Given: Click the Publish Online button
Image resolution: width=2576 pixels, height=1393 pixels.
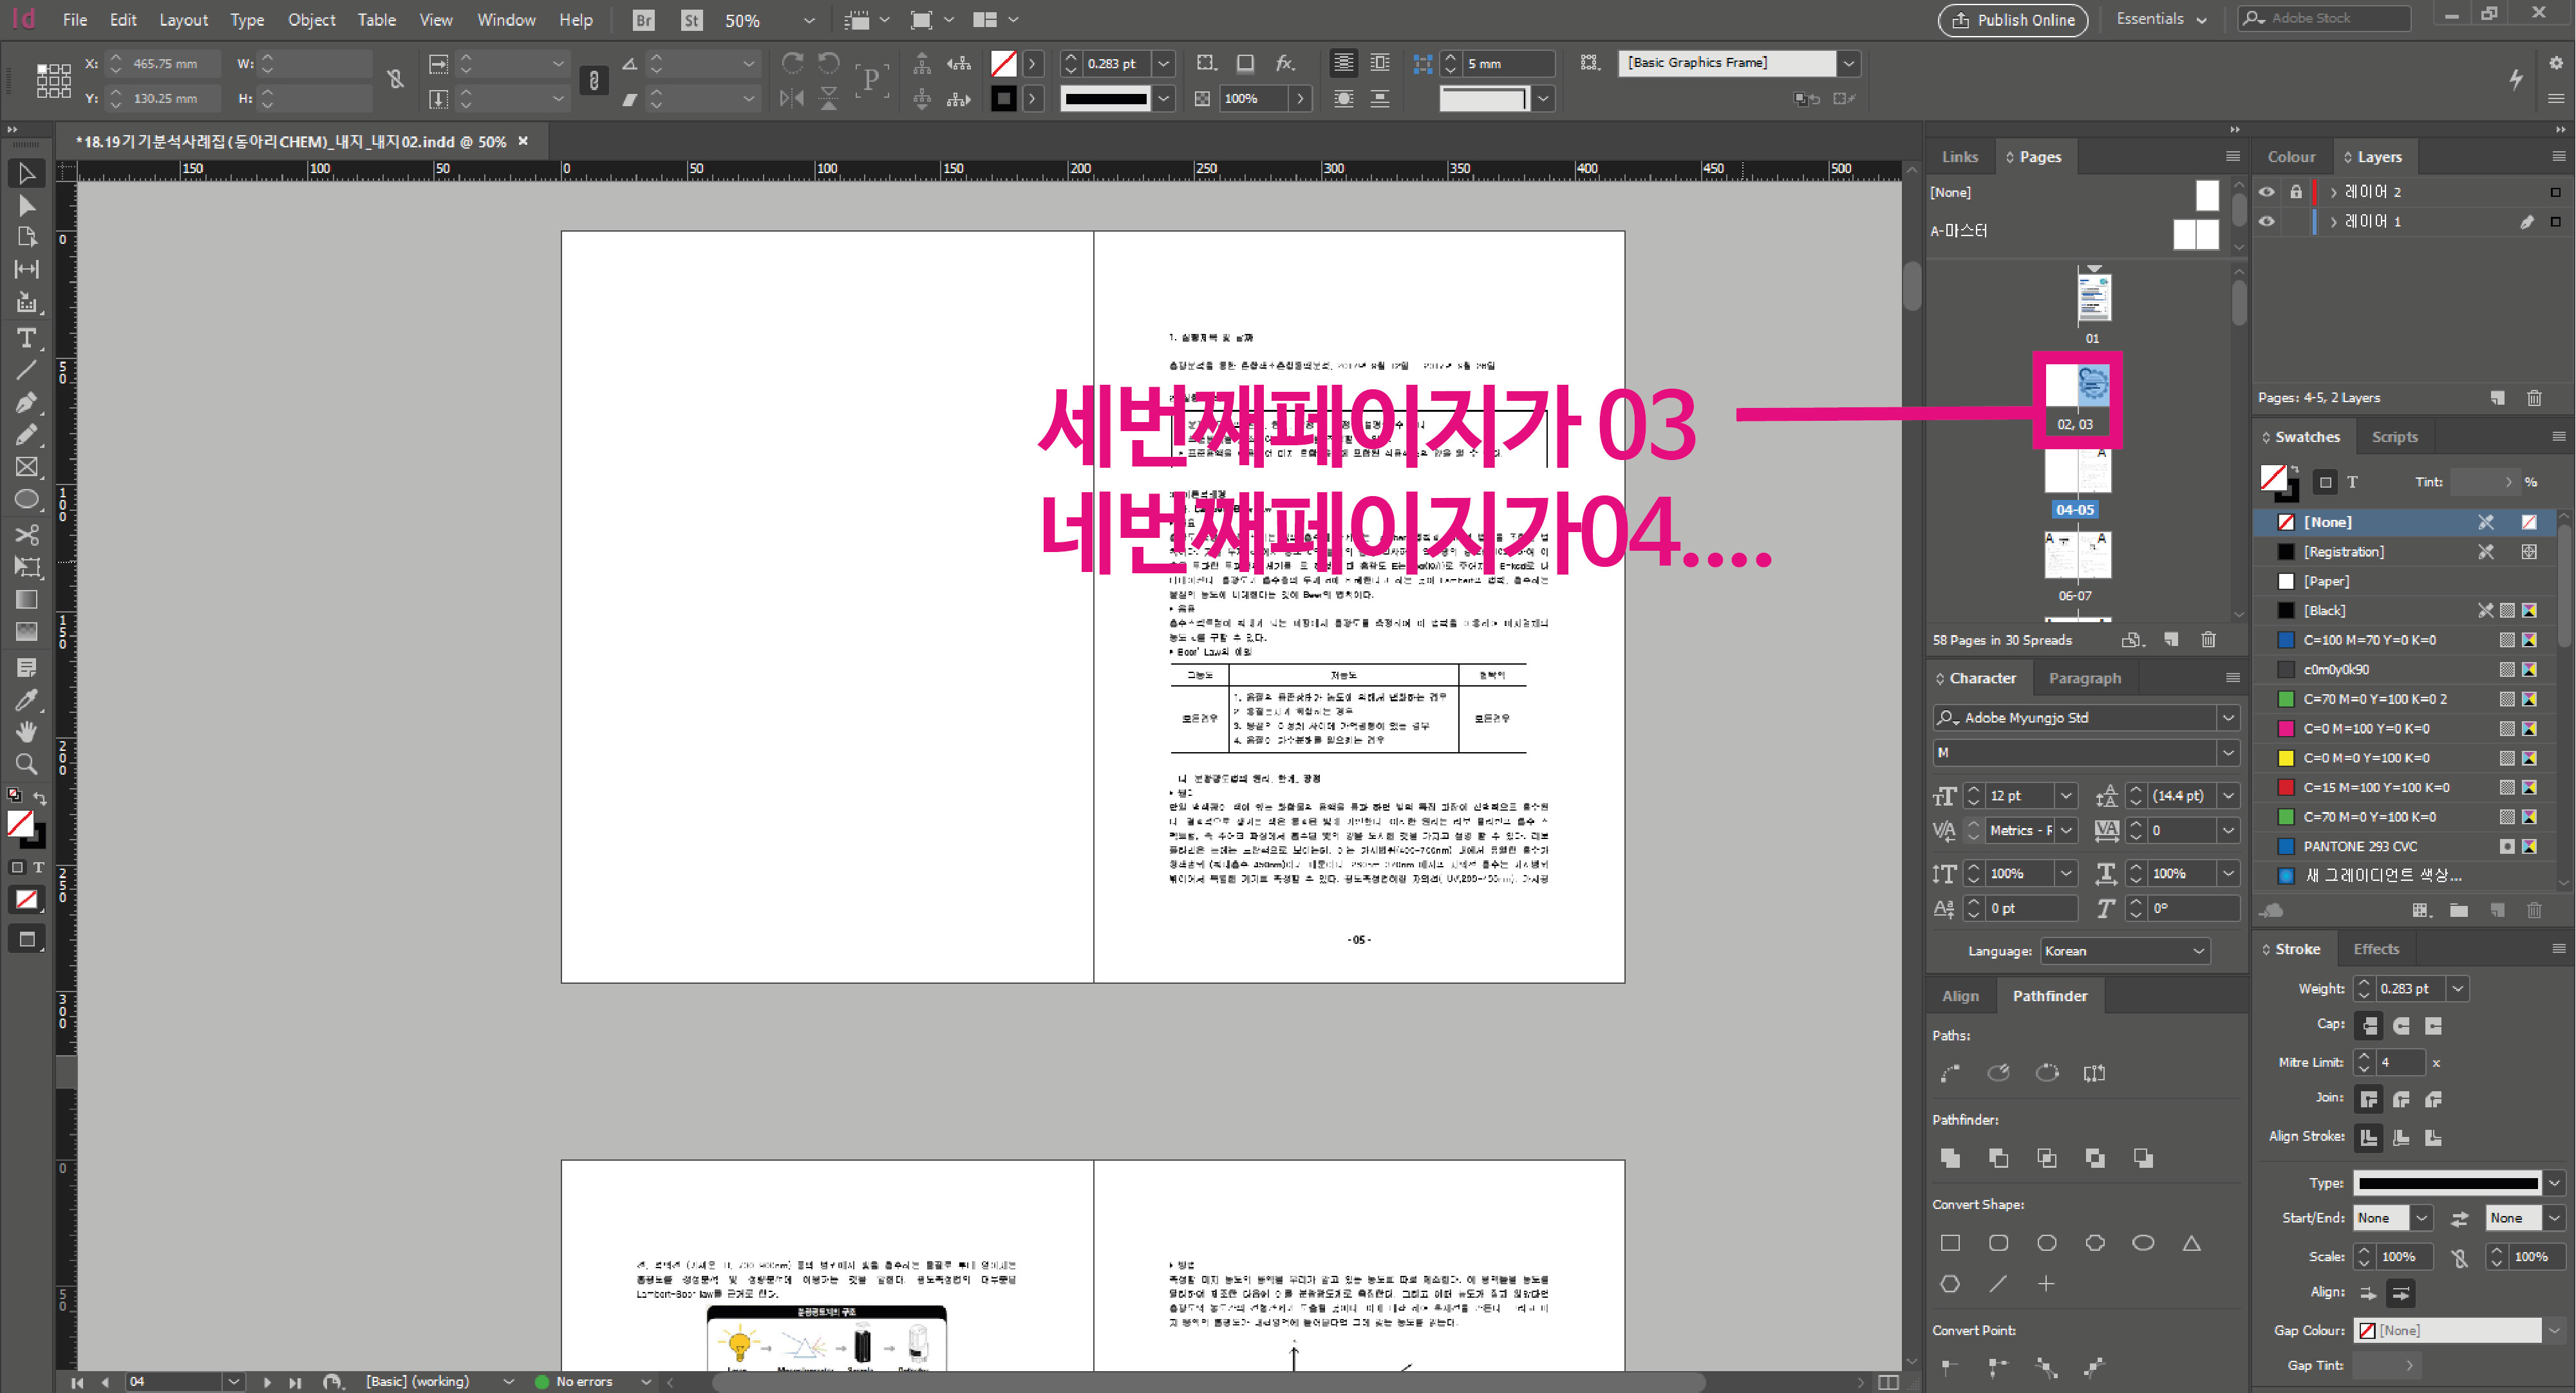Looking at the screenshot, I should (2012, 20).
